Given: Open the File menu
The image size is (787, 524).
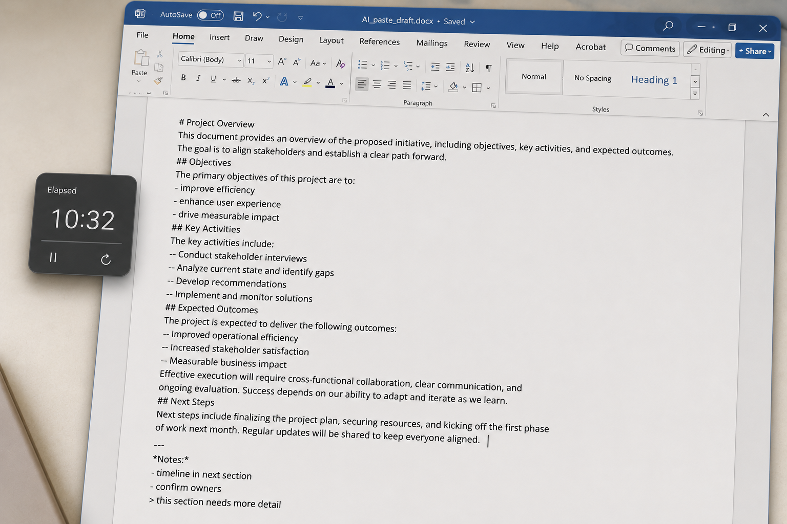Looking at the screenshot, I should 142,35.
